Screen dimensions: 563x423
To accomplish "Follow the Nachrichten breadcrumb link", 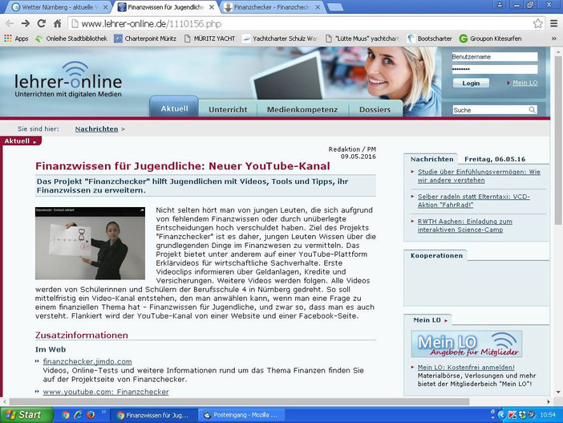I will point(96,128).
